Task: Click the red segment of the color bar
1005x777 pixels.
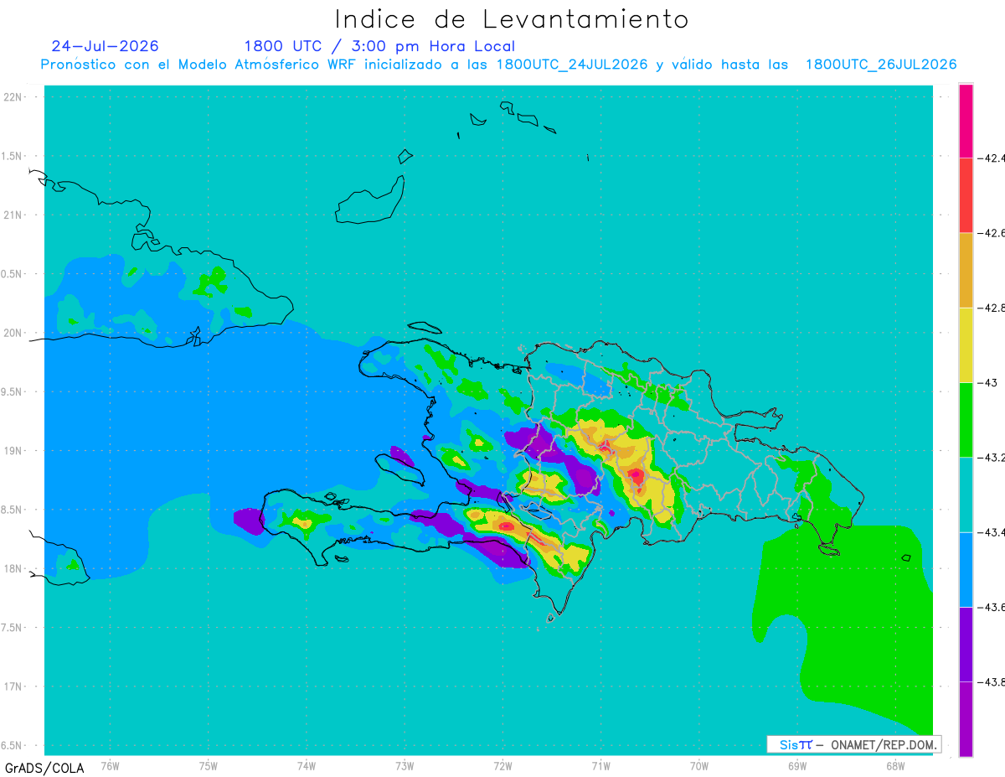Action: tap(966, 195)
